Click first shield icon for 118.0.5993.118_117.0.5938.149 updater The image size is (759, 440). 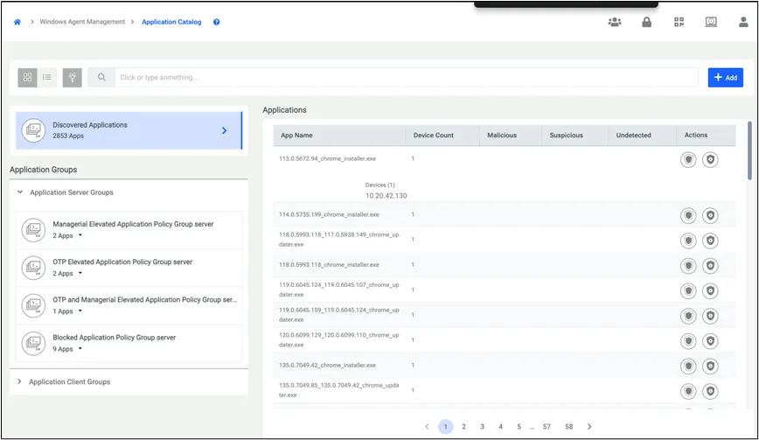688,241
